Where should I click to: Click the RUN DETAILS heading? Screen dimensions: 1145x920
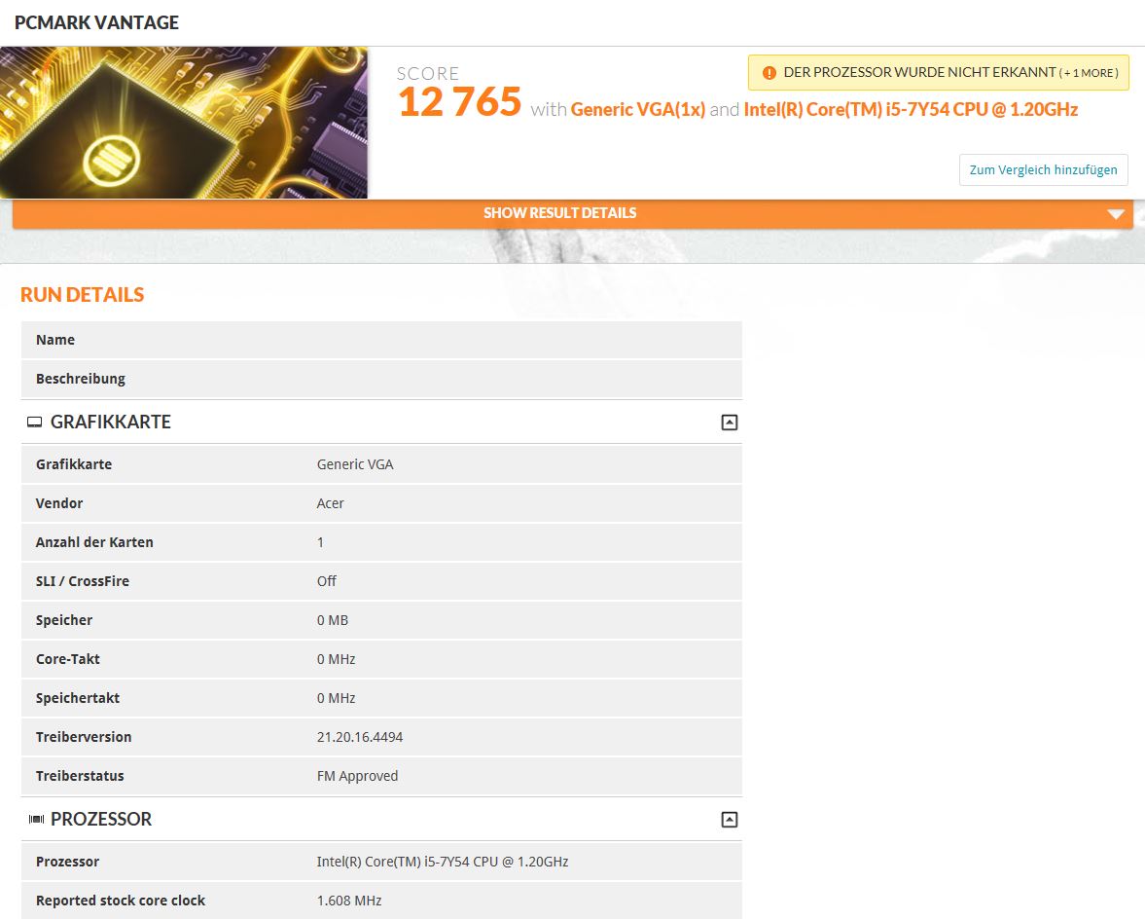click(x=83, y=294)
